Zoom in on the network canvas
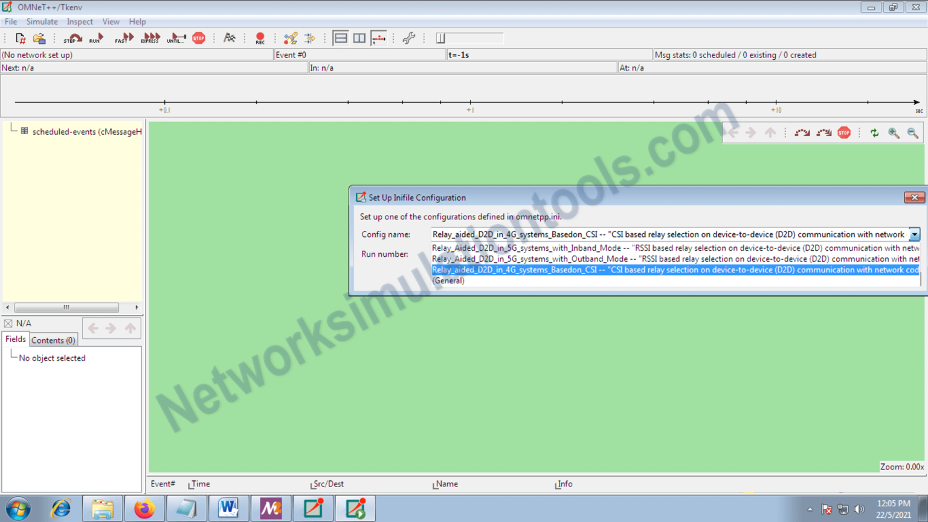928x522 pixels. pos(895,133)
